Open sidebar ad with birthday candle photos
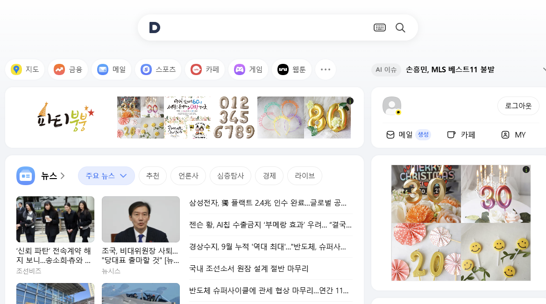 461,223
